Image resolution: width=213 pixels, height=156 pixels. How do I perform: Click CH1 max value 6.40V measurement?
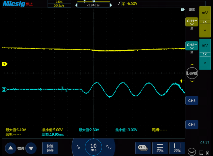(x=16, y=130)
